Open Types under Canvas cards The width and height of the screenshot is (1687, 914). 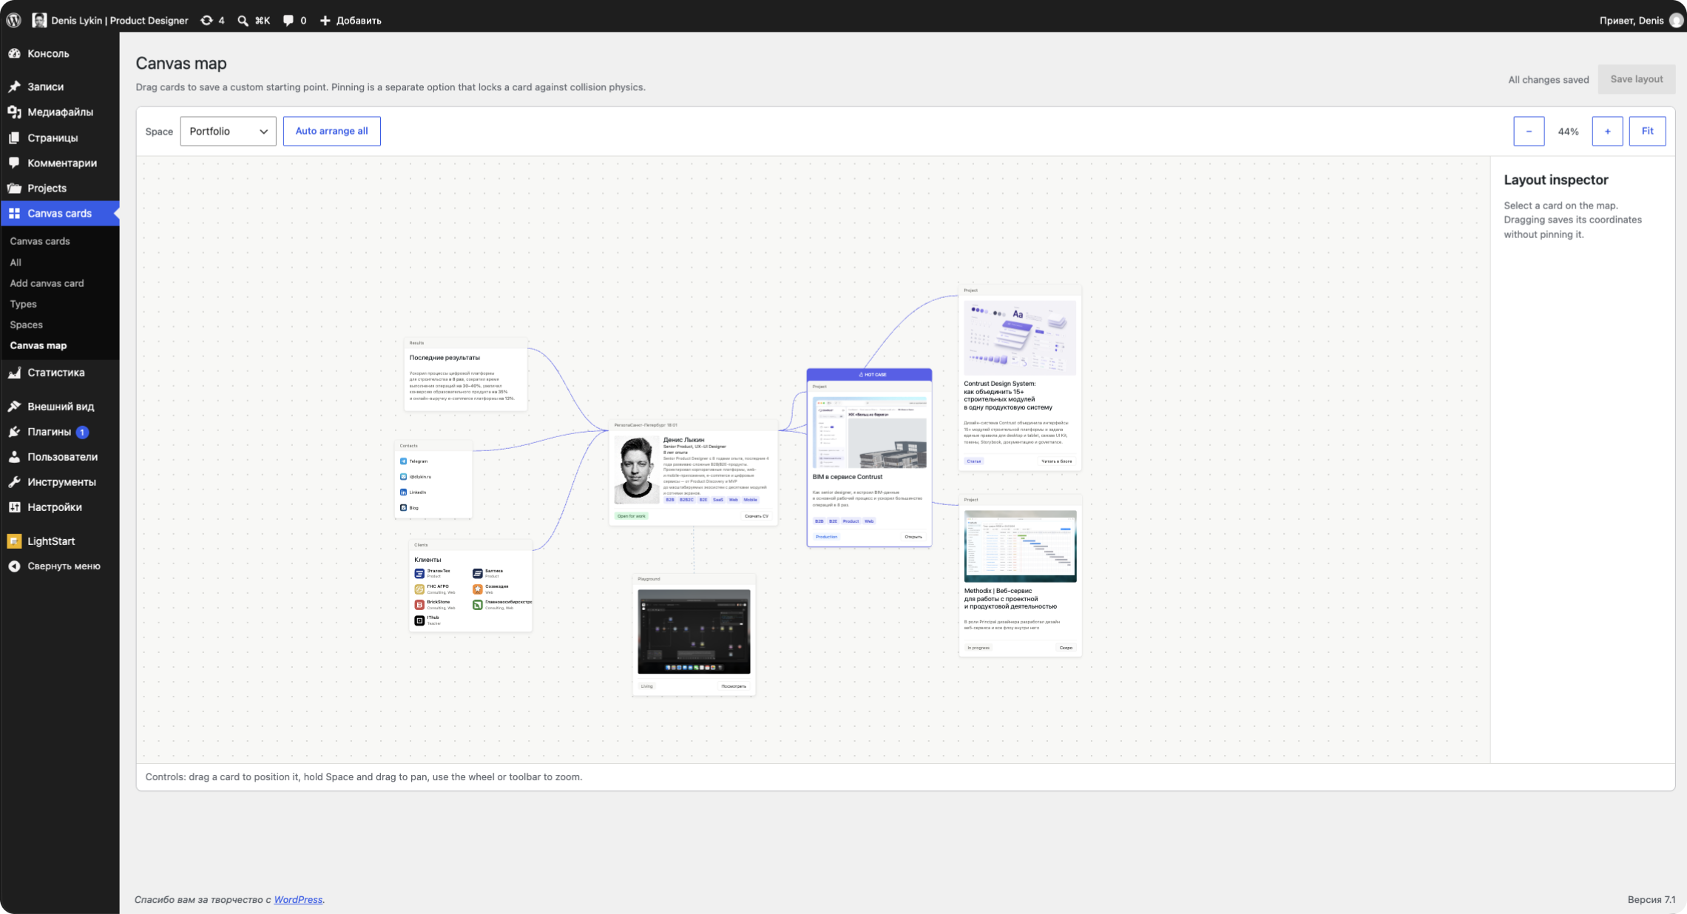point(23,304)
